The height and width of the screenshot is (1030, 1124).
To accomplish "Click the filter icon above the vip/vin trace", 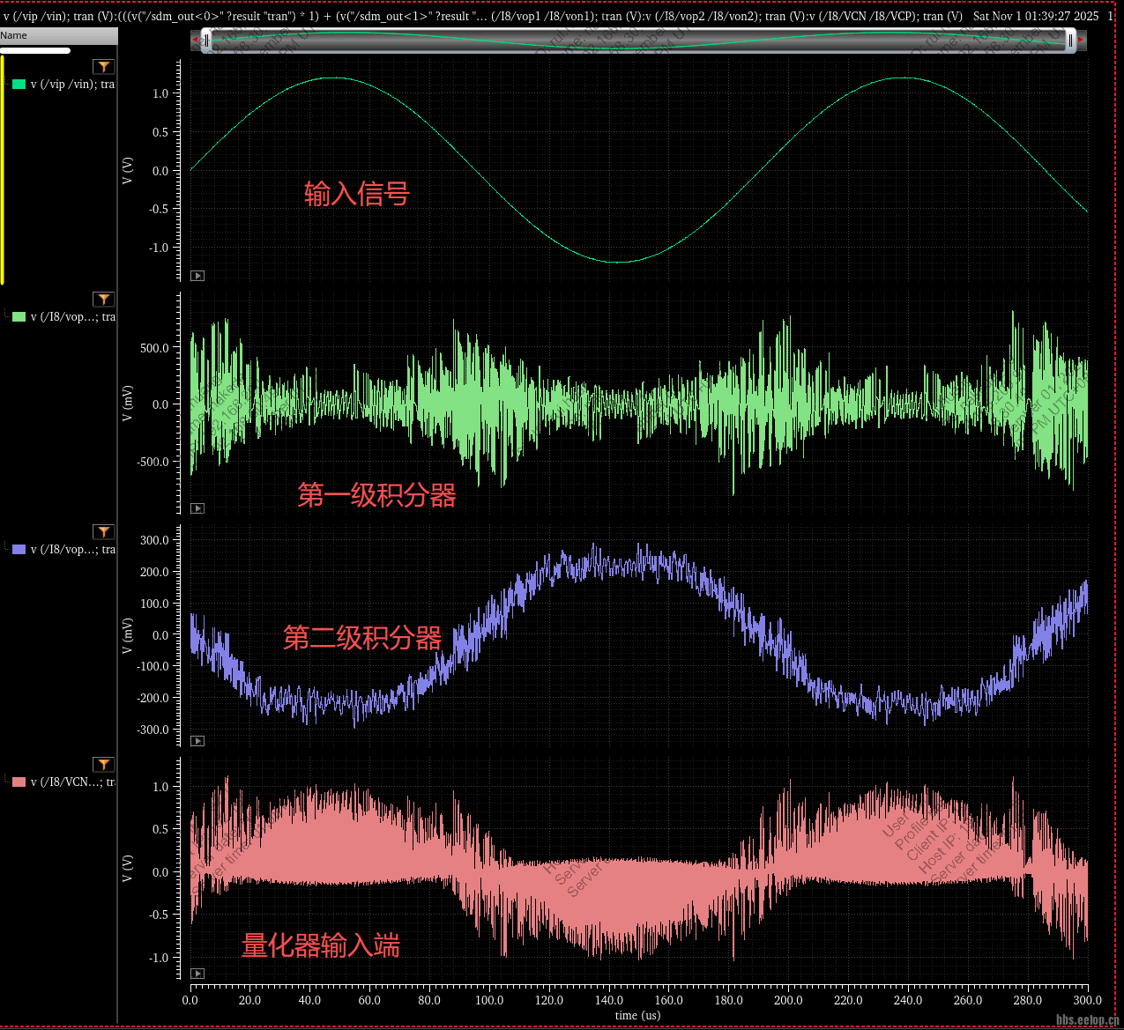I will coord(104,67).
